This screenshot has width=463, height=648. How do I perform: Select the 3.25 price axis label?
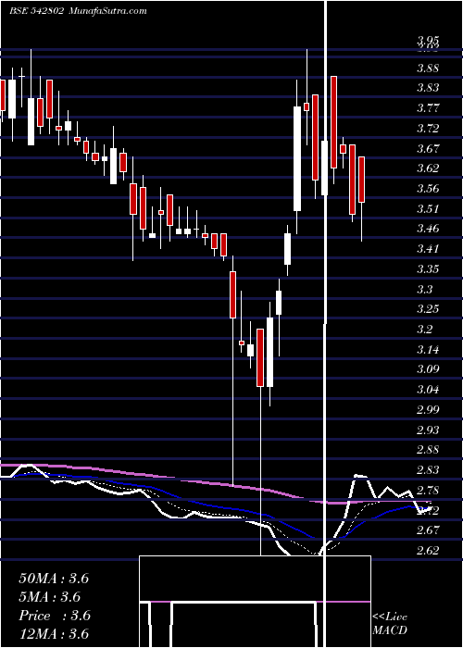[x=428, y=309]
